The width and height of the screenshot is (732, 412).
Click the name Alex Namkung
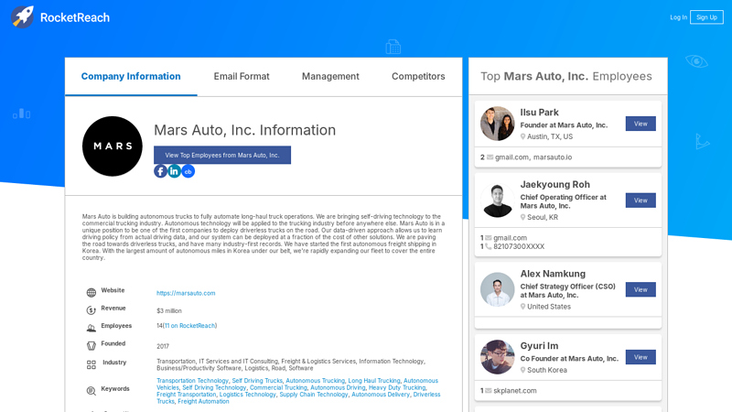pyautogui.click(x=553, y=274)
